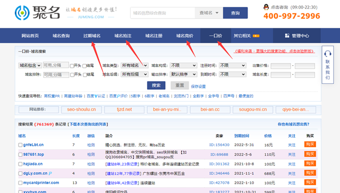
Task: Click 检测 for dgLy.com.cn row
Action: [91, 173]
